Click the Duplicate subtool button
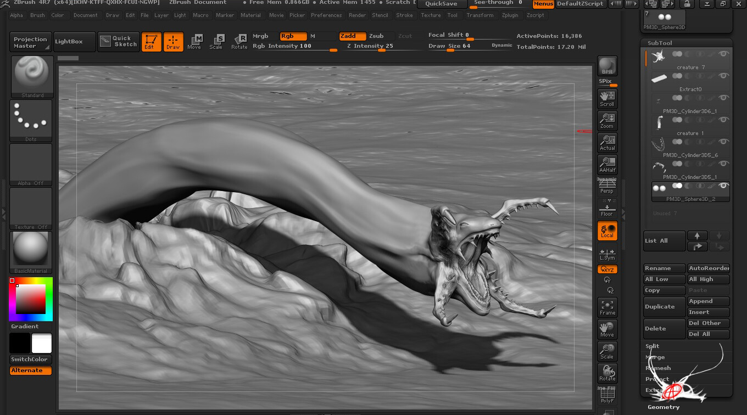This screenshot has height=415, width=747. (x=664, y=307)
